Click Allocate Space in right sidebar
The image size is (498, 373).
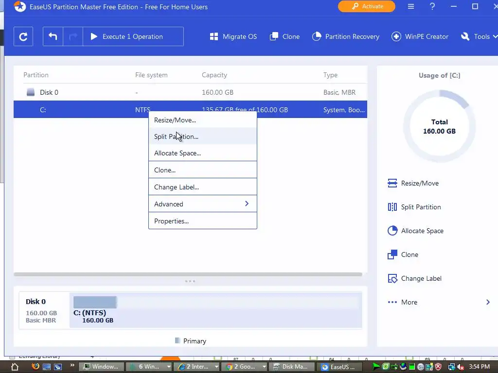(x=415, y=231)
